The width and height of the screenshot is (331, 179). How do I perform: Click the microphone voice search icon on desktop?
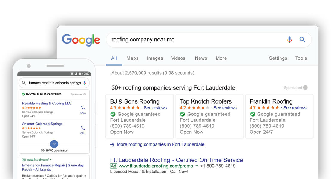[x=289, y=40]
